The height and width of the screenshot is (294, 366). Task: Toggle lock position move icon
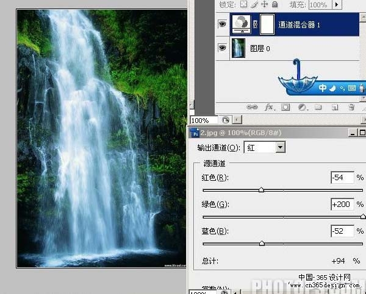265,4
